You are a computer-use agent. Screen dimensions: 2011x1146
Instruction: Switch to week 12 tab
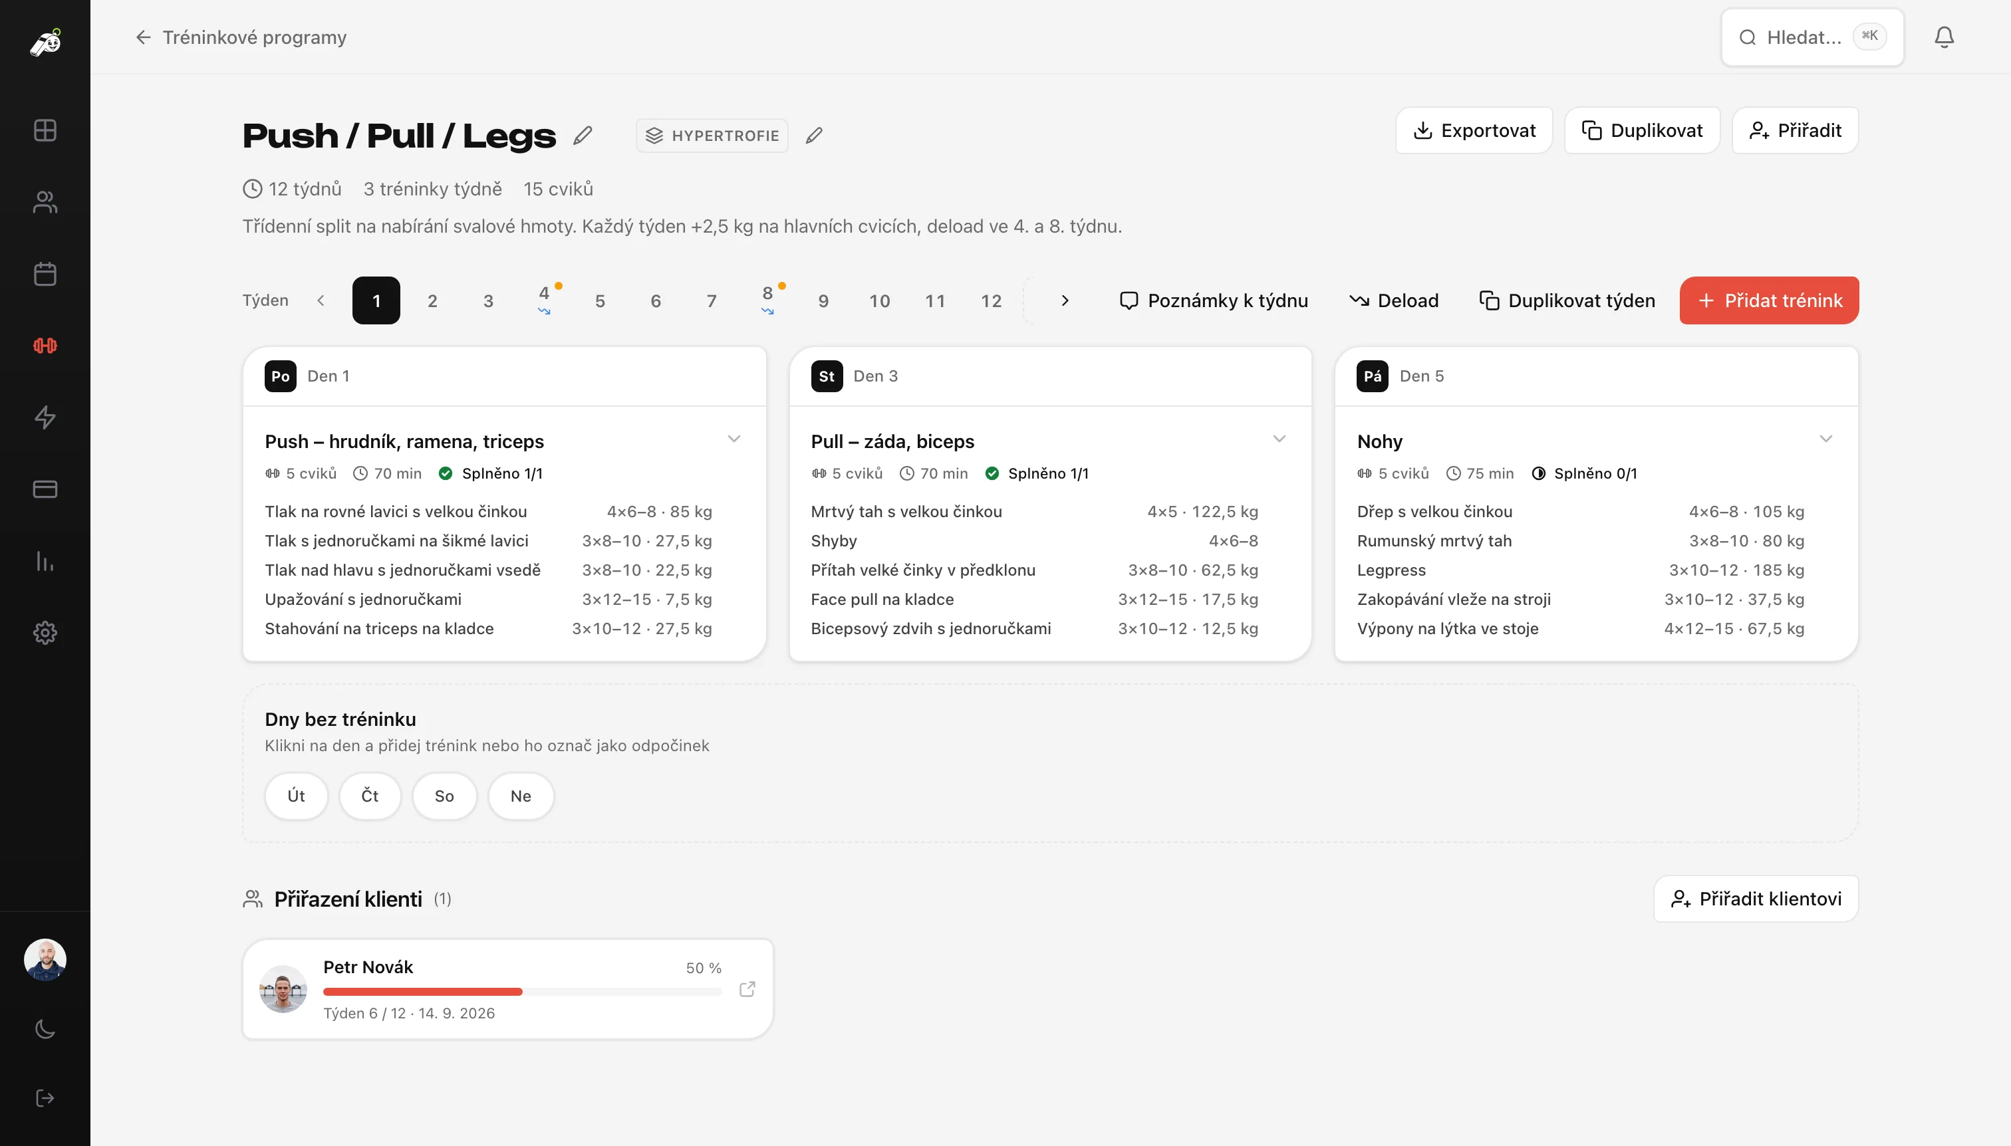click(992, 300)
